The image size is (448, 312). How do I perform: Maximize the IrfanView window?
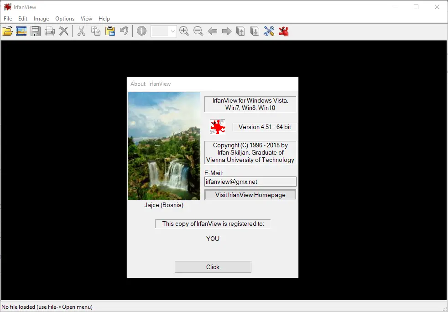416,7
